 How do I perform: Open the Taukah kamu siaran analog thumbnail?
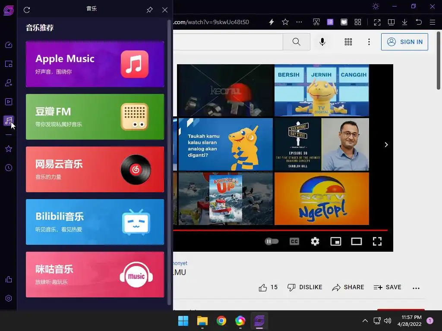225,144
